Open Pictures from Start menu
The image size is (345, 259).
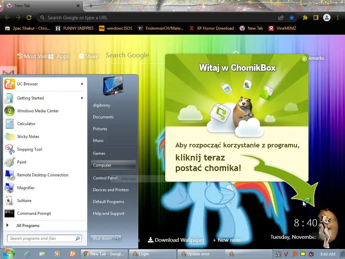click(100, 129)
